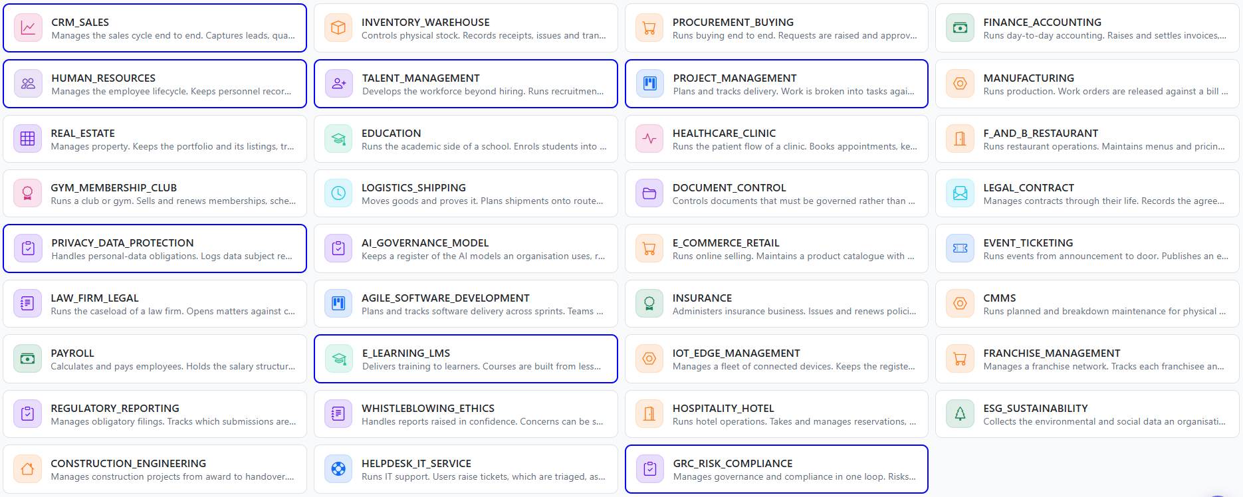Click the PAYROLL title
The height and width of the screenshot is (497, 1243).
pyautogui.click(x=72, y=353)
